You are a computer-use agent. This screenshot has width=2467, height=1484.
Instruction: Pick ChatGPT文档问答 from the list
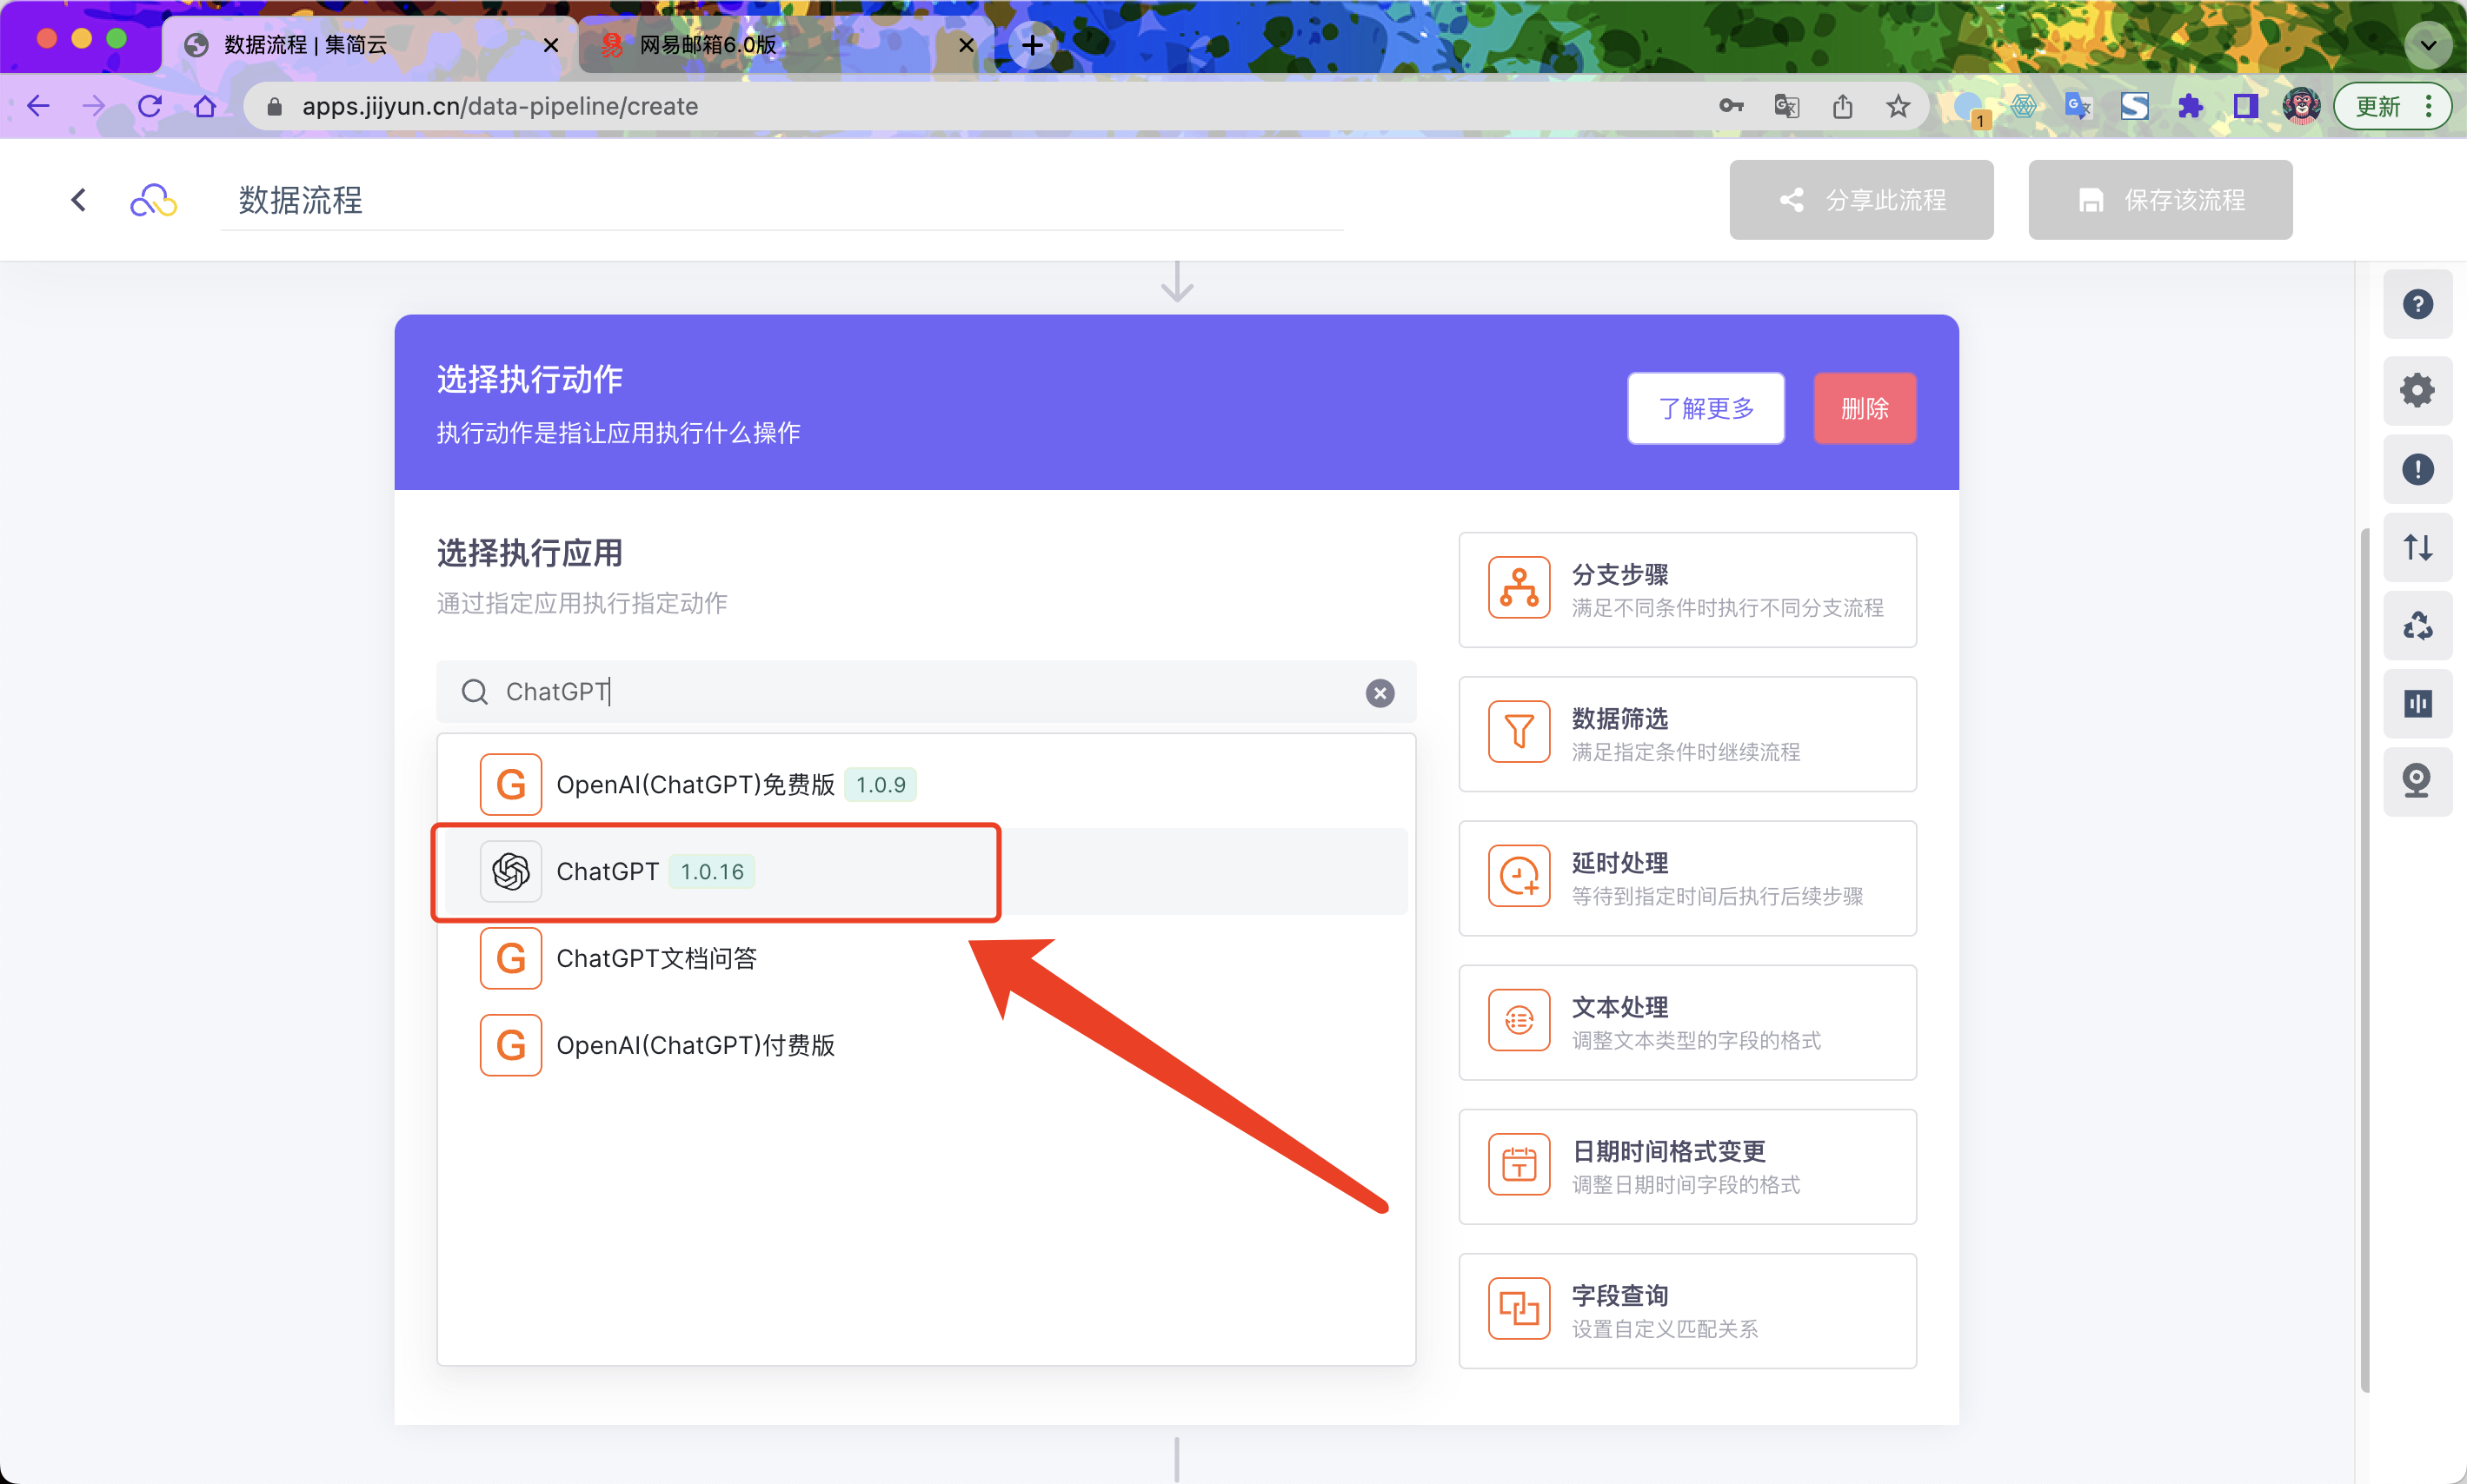pyautogui.click(x=655, y=958)
